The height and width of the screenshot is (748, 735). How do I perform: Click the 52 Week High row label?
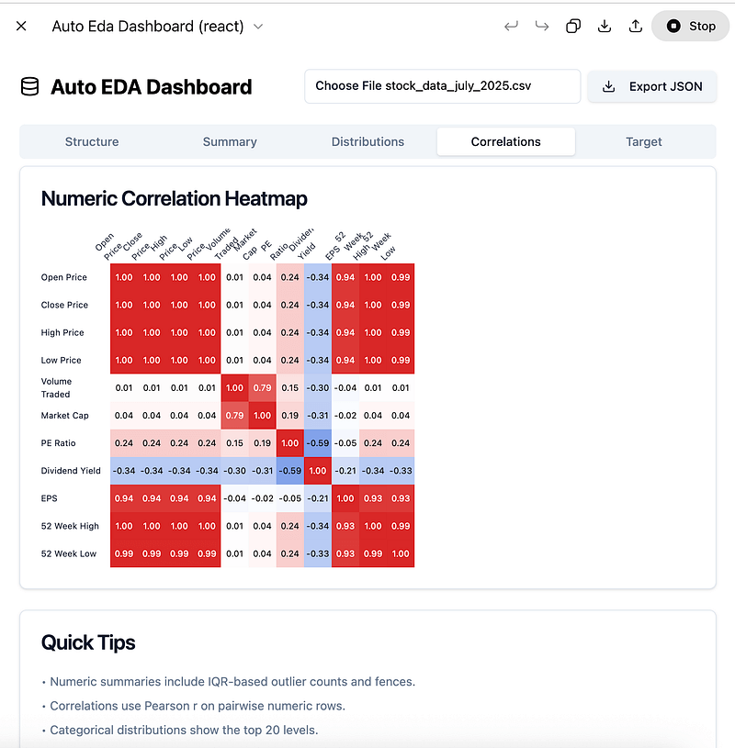click(70, 526)
